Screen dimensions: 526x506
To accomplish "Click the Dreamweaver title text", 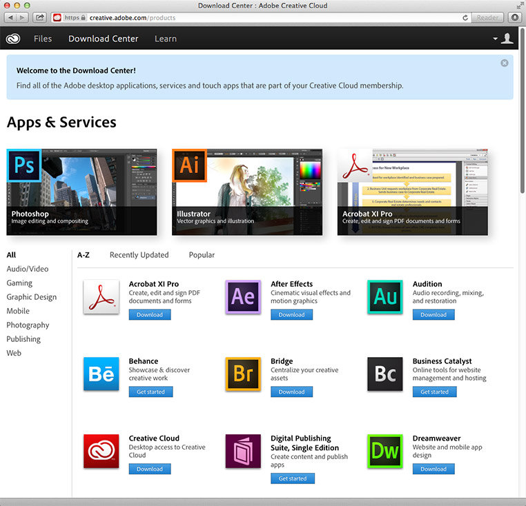I will tap(437, 438).
